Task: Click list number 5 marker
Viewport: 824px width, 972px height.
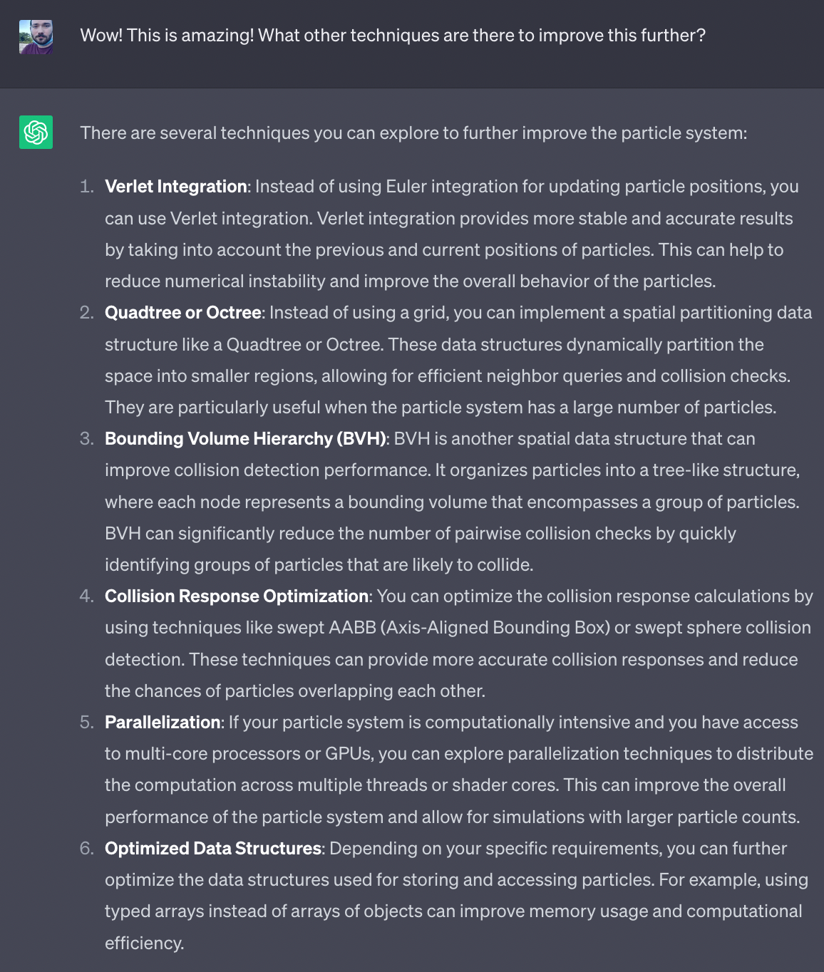Action: 87,723
